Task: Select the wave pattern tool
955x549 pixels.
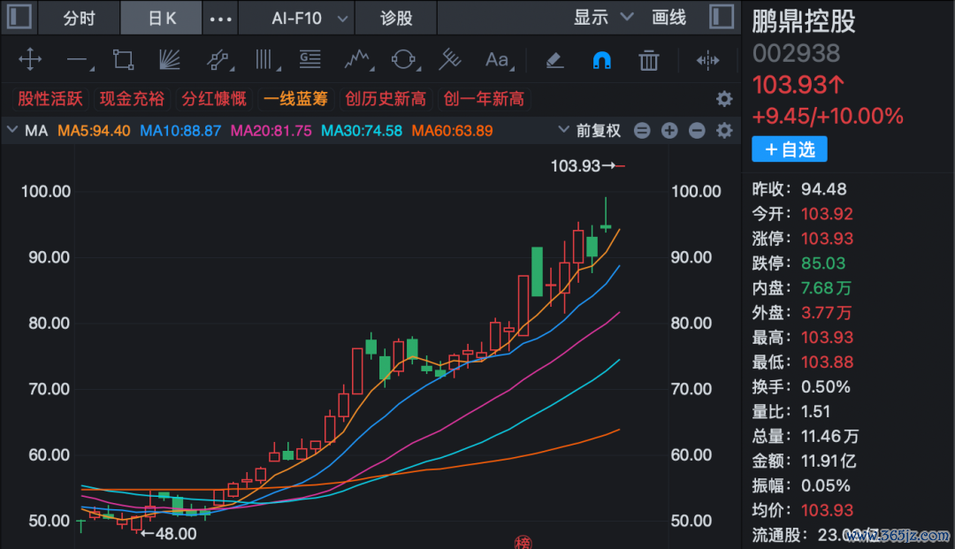Action: click(359, 59)
